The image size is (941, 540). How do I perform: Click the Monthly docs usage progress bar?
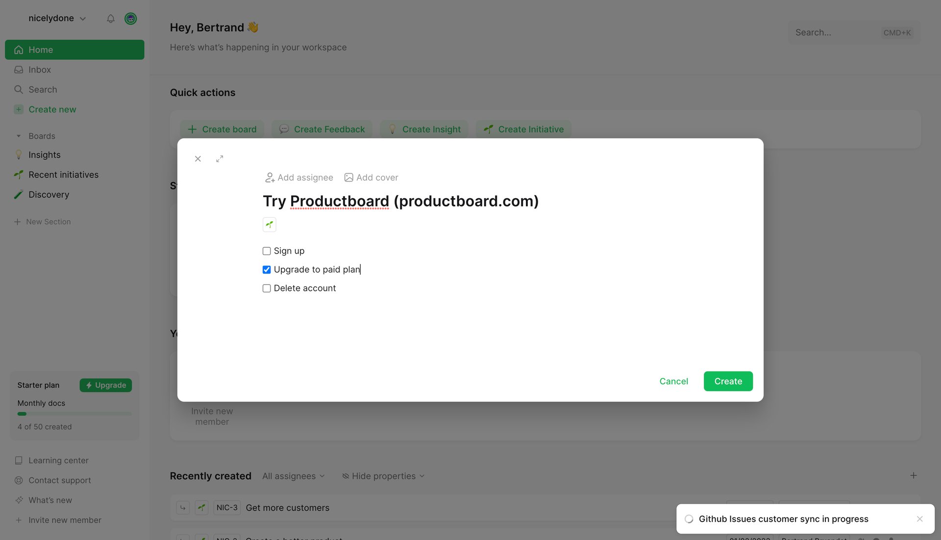[x=74, y=413]
